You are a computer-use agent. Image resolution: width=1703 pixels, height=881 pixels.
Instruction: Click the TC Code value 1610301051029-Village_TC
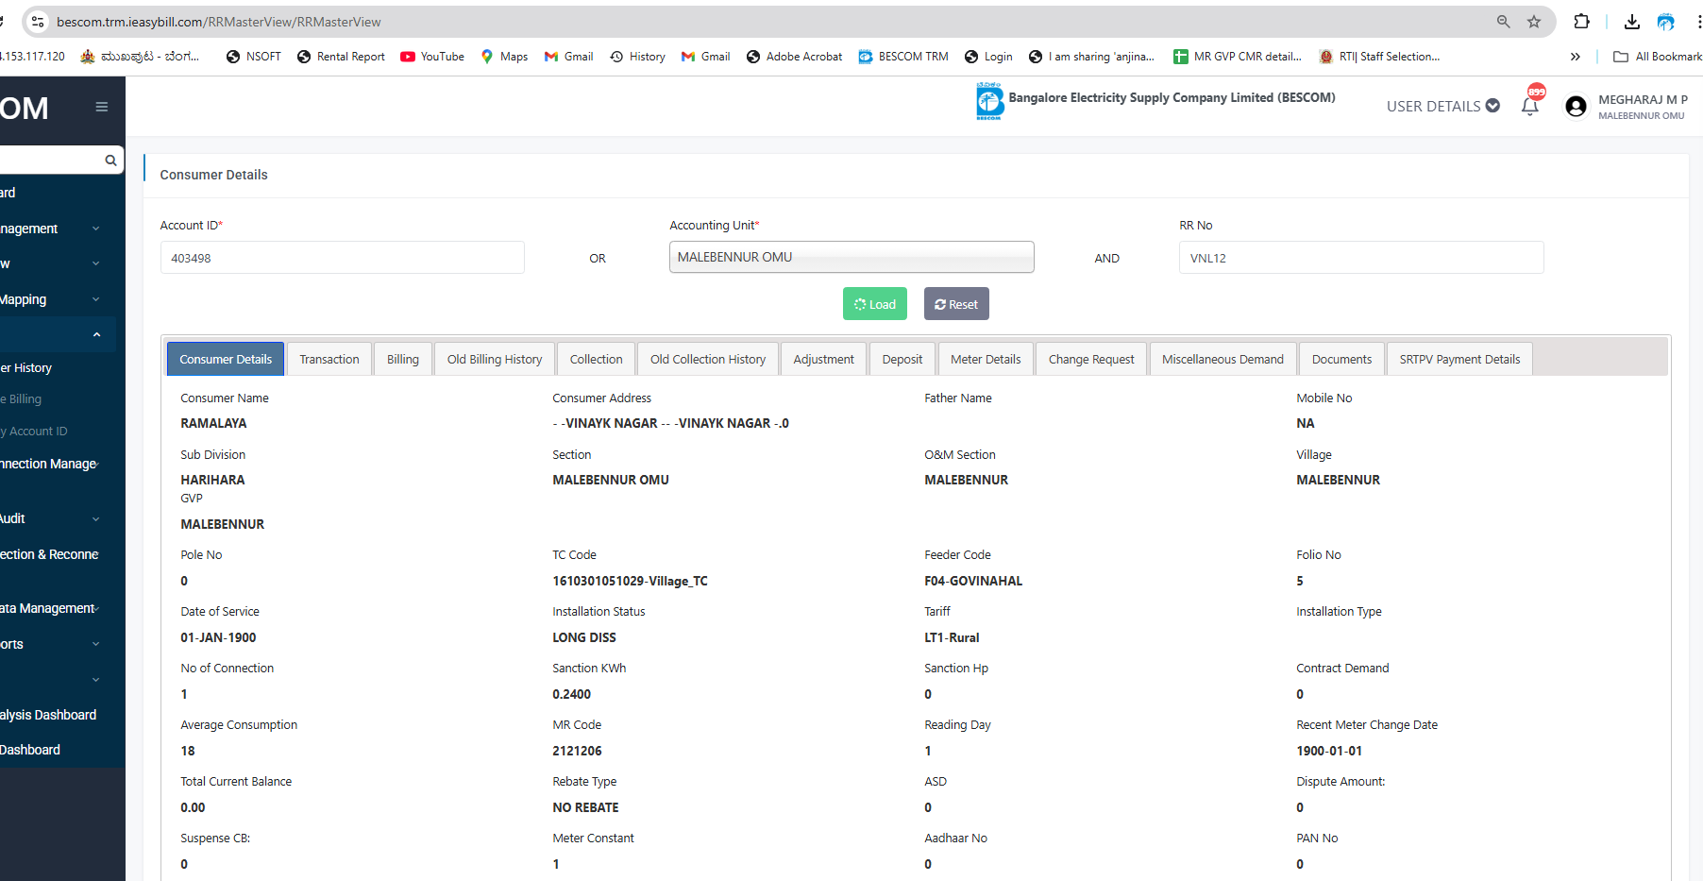631,581
